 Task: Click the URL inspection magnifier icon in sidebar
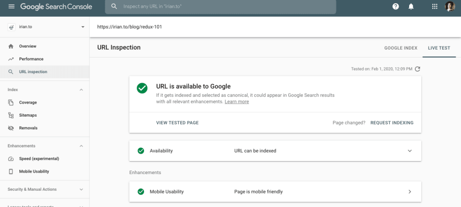11,72
